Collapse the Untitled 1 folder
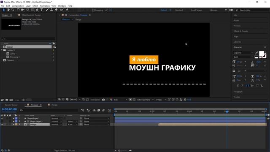Viewport: 270px width, 152px height. (2, 50)
